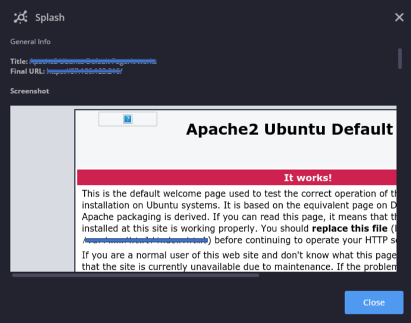Click the vertical scrollbar on the right
Image resolution: width=411 pixels, height=323 pixels.
point(400,58)
